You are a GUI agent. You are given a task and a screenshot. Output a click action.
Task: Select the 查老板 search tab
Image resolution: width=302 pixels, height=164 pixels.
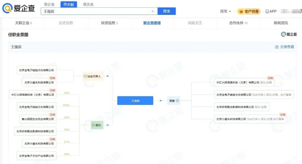tap(69, 4)
